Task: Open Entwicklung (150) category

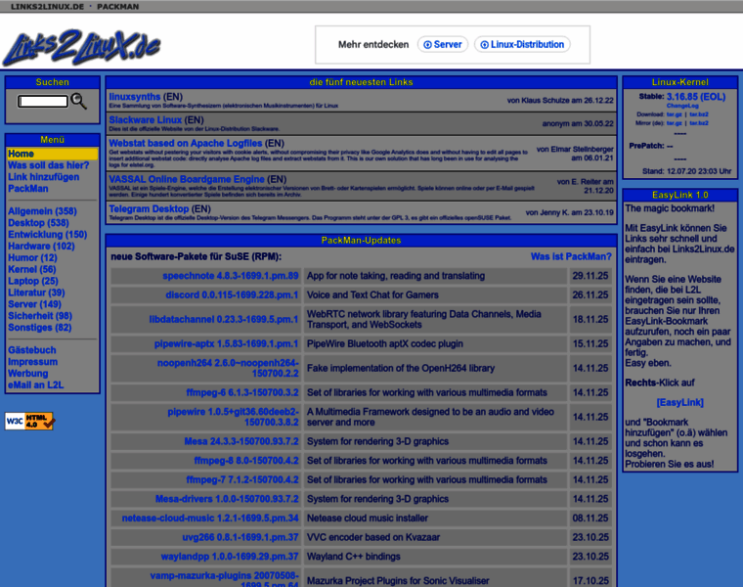Action: click(x=47, y=235)
